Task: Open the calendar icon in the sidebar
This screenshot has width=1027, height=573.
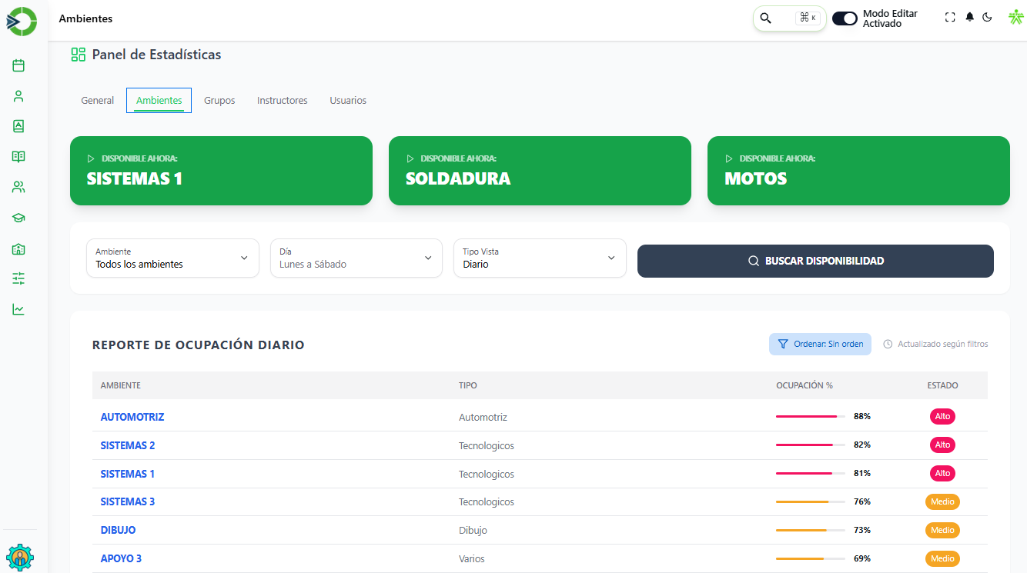Action: click(x=18, y=65)
